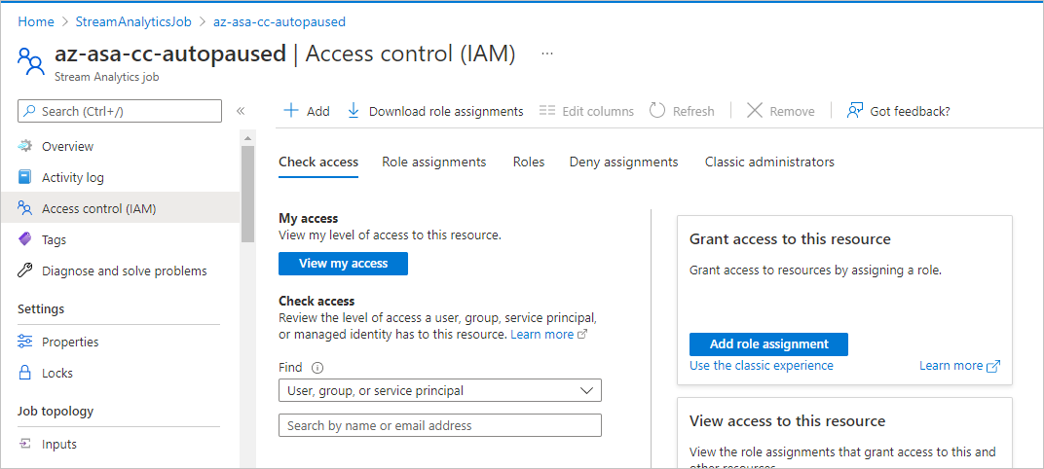Image resolution: width=1044 pixels, height=469 pixels.
Task: Click the Search by name or email field
Action: pos(439,425)
